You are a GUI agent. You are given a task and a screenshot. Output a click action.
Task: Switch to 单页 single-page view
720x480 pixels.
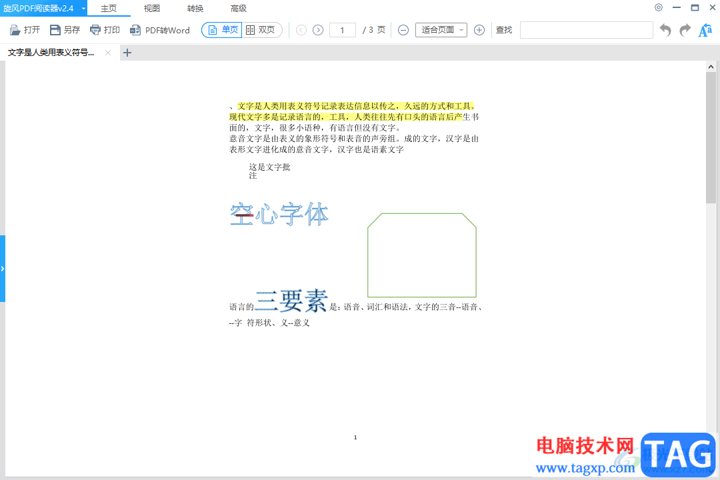[x=222, y=30]
